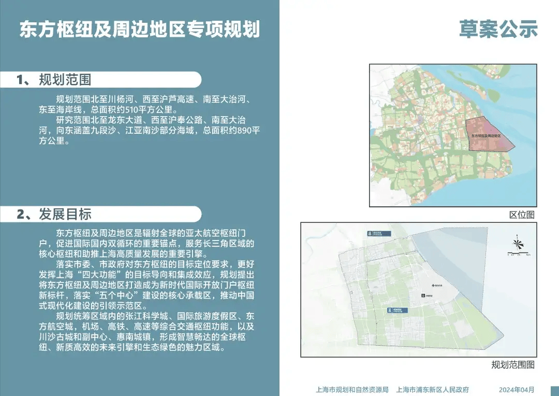Click the line starting 发挥上海“四大功能”
The image size is (559, 396).
[x=146, y=275]
